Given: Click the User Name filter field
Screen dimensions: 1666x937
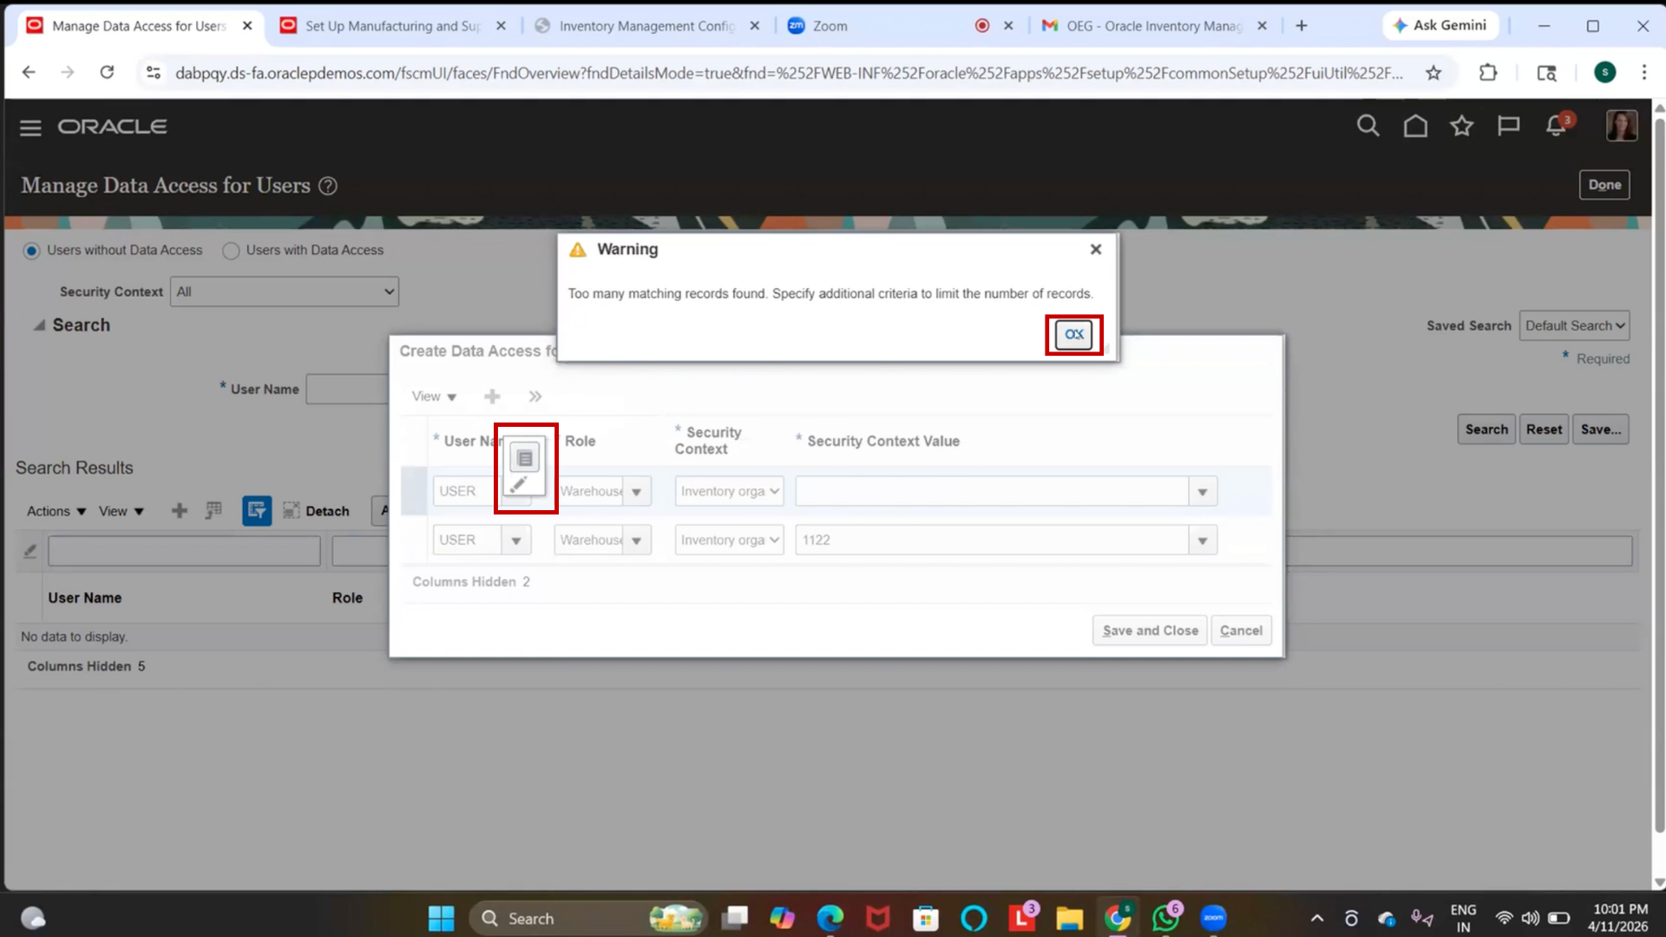Looking at the screenshot, I should 184,551.
